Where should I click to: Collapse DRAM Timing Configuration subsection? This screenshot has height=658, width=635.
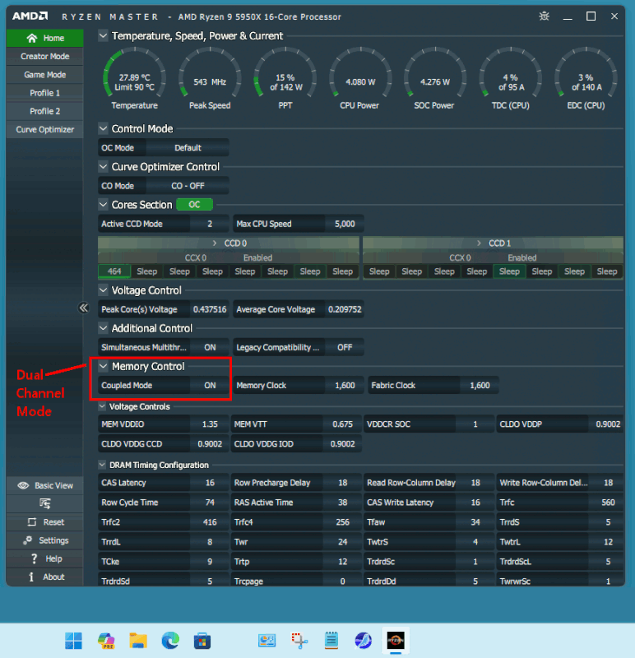(x=102, y=465)
